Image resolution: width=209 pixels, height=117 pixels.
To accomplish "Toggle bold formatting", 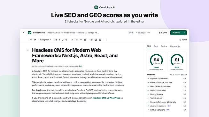I will (x=56, y=40).
